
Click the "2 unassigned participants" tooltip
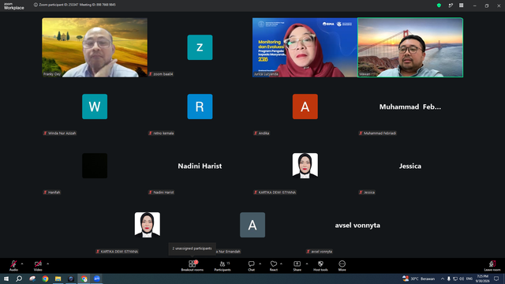pyautogui.click(x=192, y=248)
